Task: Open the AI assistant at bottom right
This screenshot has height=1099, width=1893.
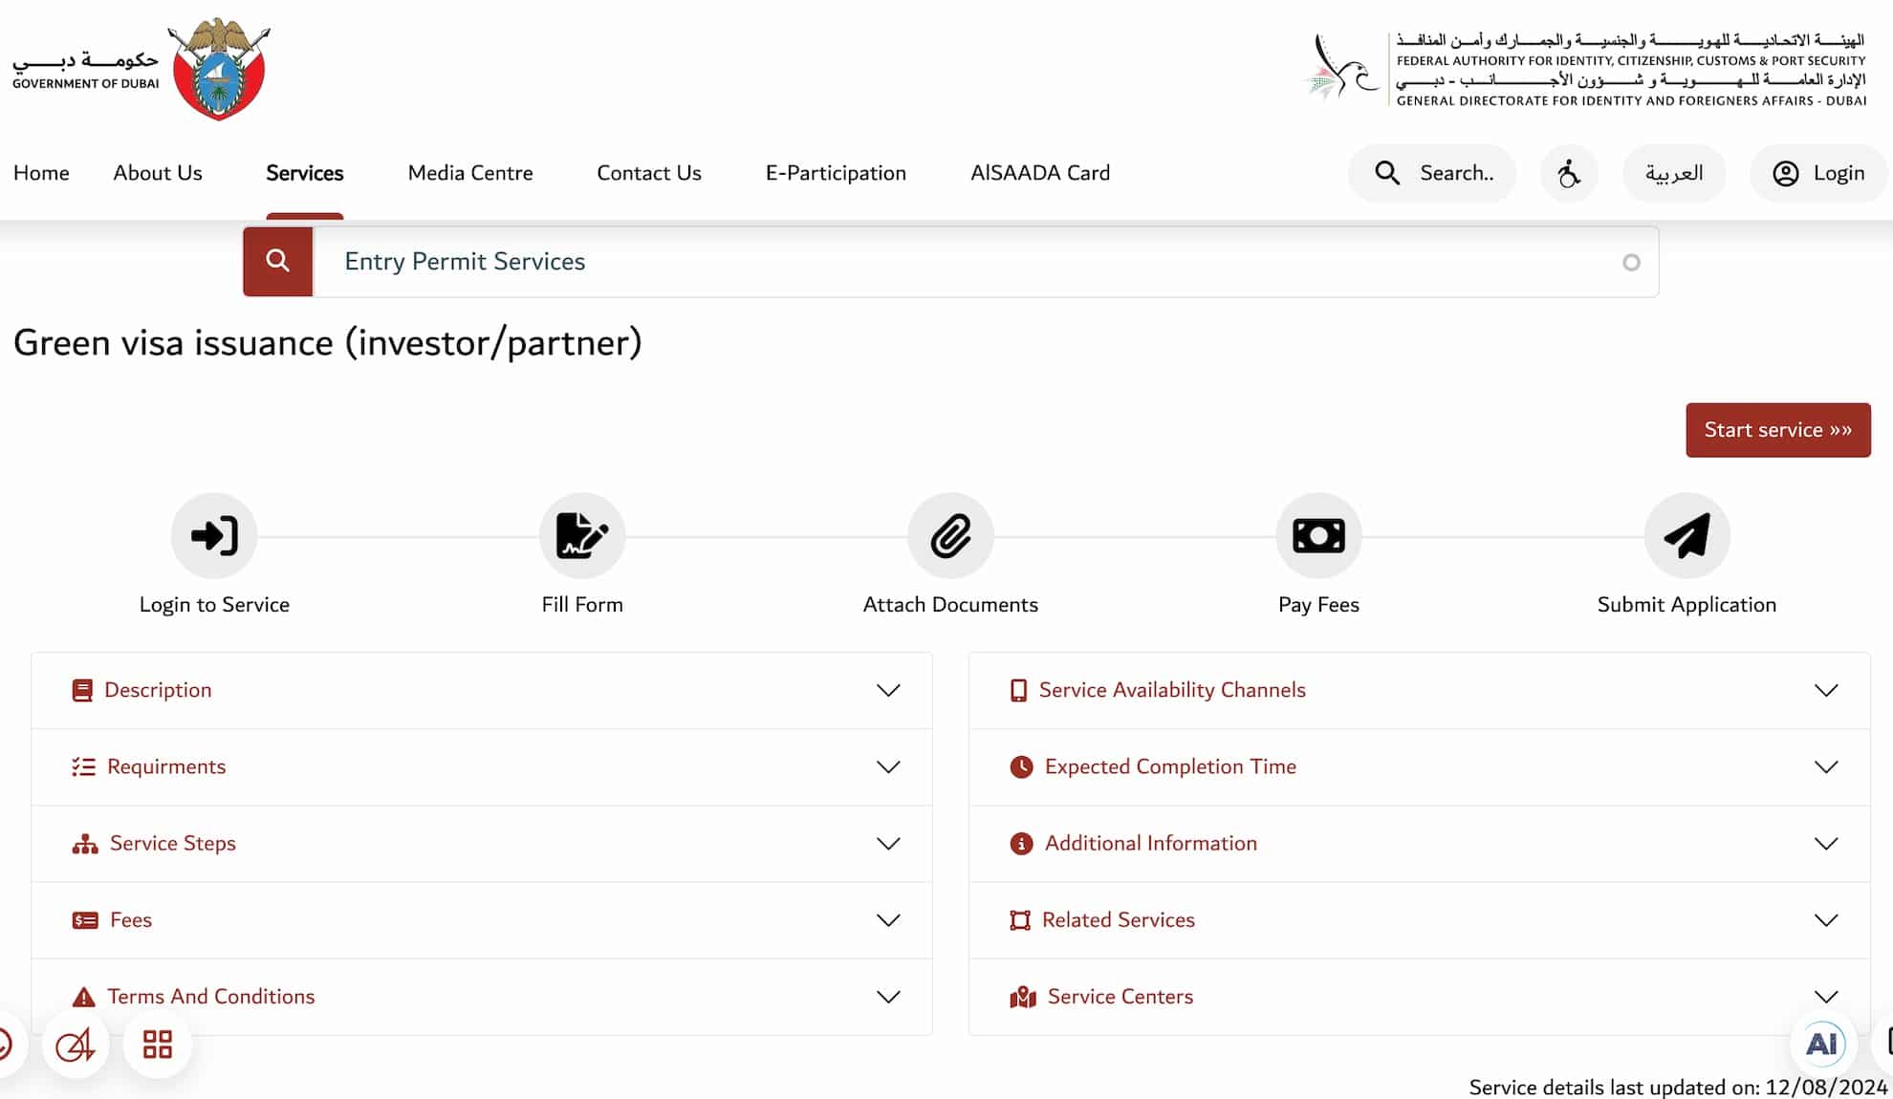Action: pyautogui.click(x=1823, y=1044)
